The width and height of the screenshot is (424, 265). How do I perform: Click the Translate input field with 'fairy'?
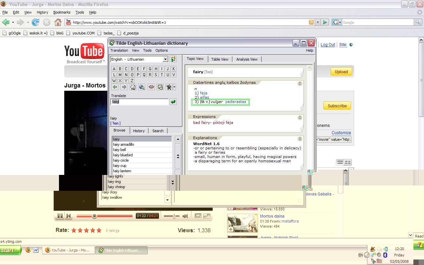point(139,102)
